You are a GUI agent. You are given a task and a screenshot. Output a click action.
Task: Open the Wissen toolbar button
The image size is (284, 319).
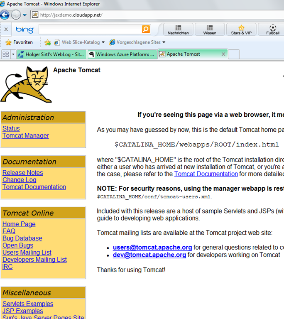[x=210, y=29]
